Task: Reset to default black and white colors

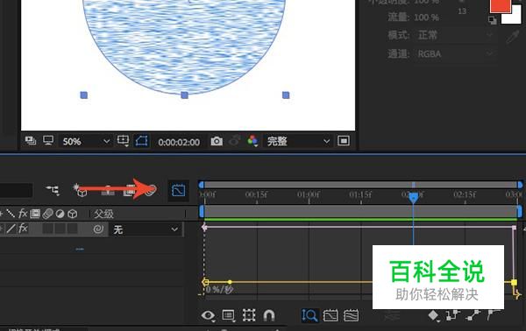Action: coord(492,20)
